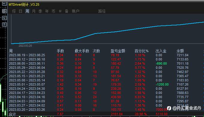Click trade count 24

pos(95,97)
